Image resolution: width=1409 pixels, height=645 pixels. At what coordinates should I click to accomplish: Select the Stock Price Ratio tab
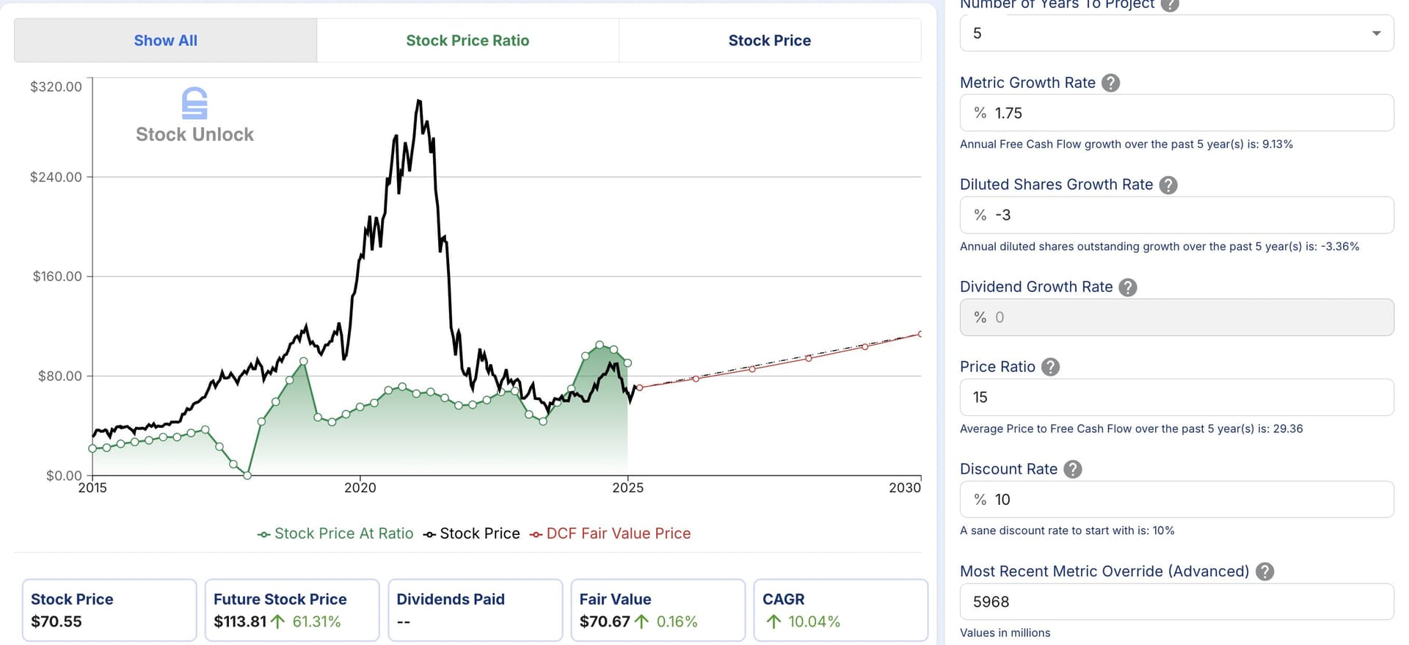pyautogui.click(x=467, y=40)
